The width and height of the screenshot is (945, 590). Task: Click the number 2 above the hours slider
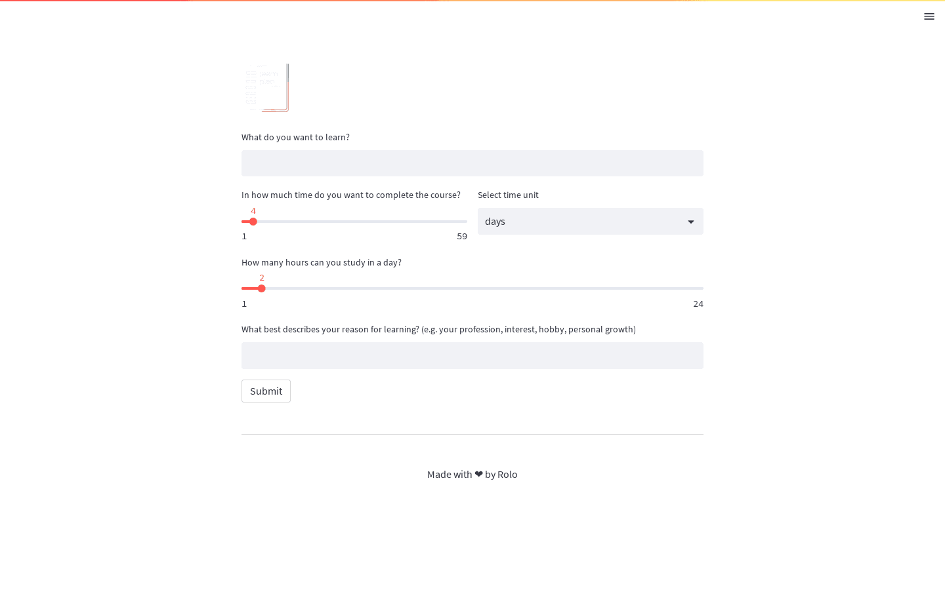click(262, 277)
